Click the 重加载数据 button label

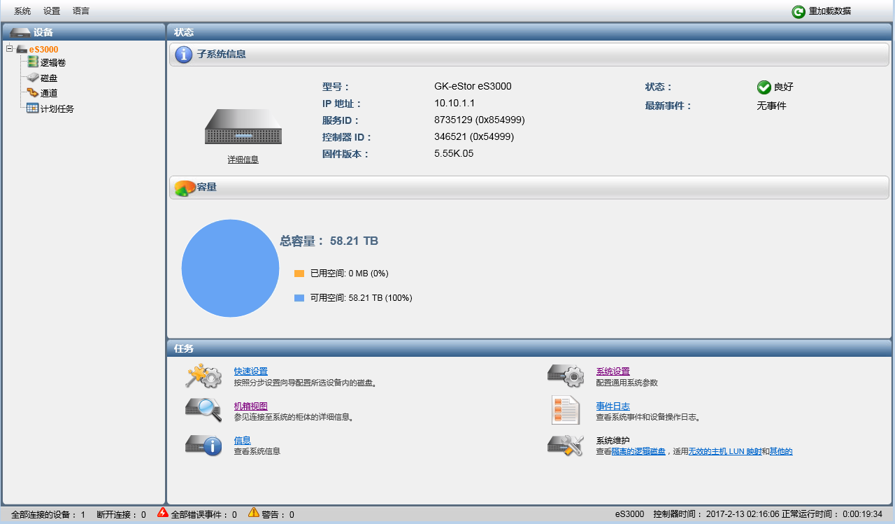point(830,11)
